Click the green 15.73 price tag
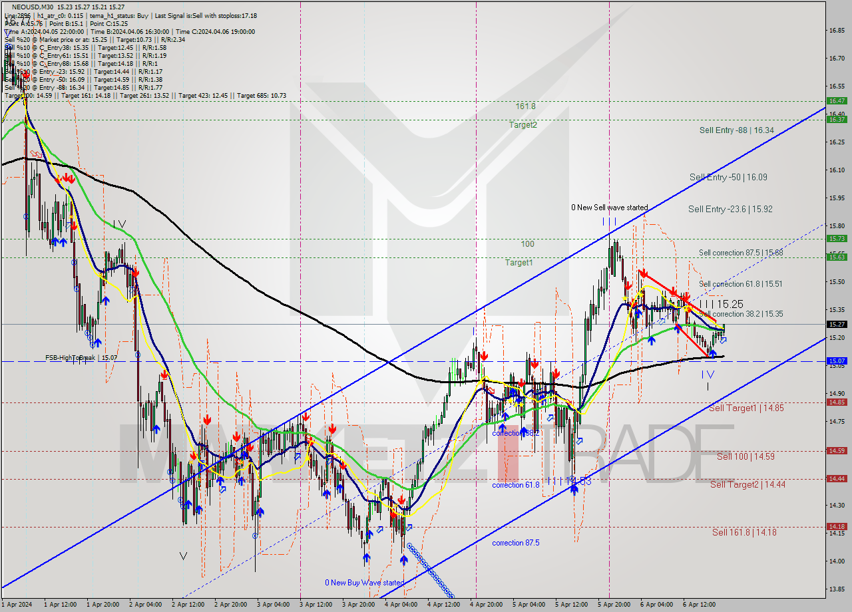The image size is (852, 612). (837, 238)
